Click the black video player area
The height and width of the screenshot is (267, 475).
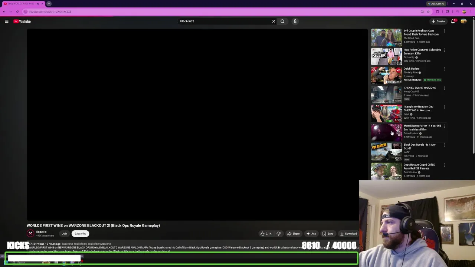tap(197, 125)
